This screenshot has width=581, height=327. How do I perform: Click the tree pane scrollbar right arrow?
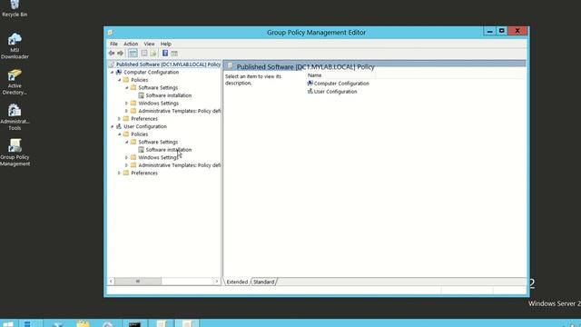pyautogui.click(x=217, y=282)
